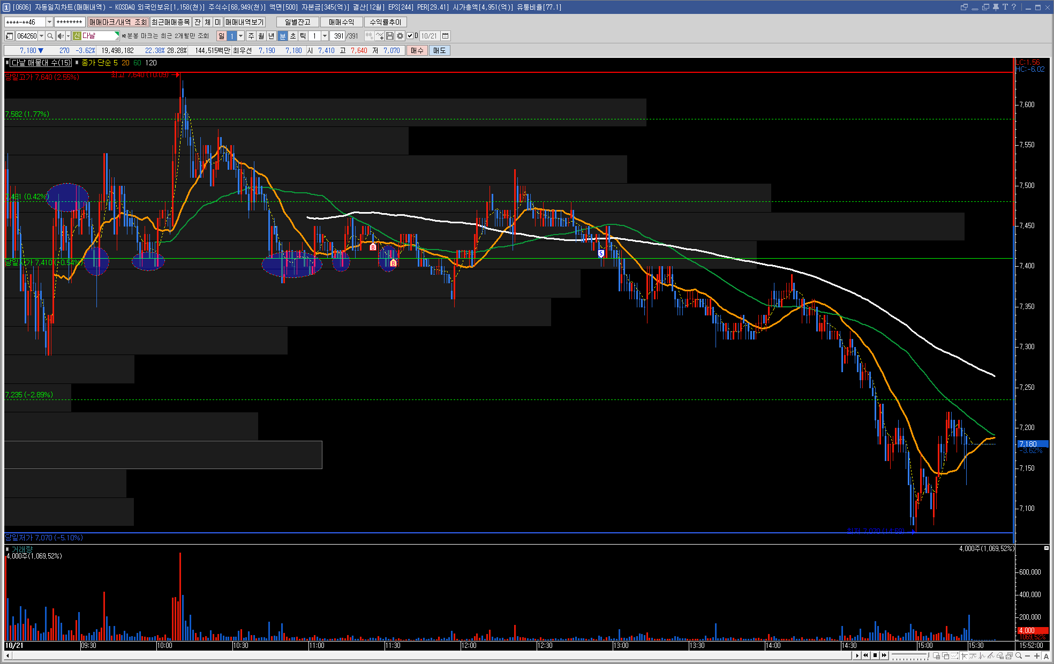Toggle the D date checkbox
Screen dimensions: 1054x664
click(x=410, y=36)
